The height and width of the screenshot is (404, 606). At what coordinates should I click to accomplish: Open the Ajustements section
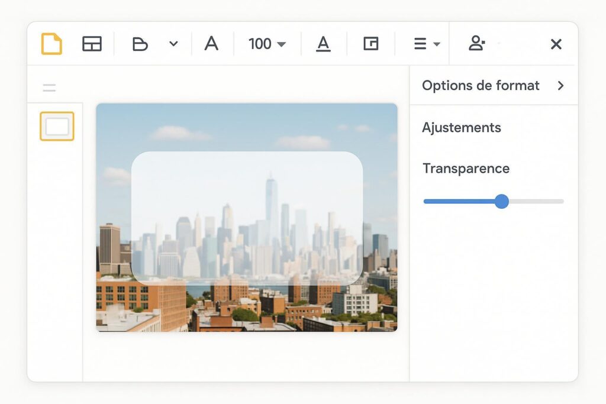[x=461, y=128]
